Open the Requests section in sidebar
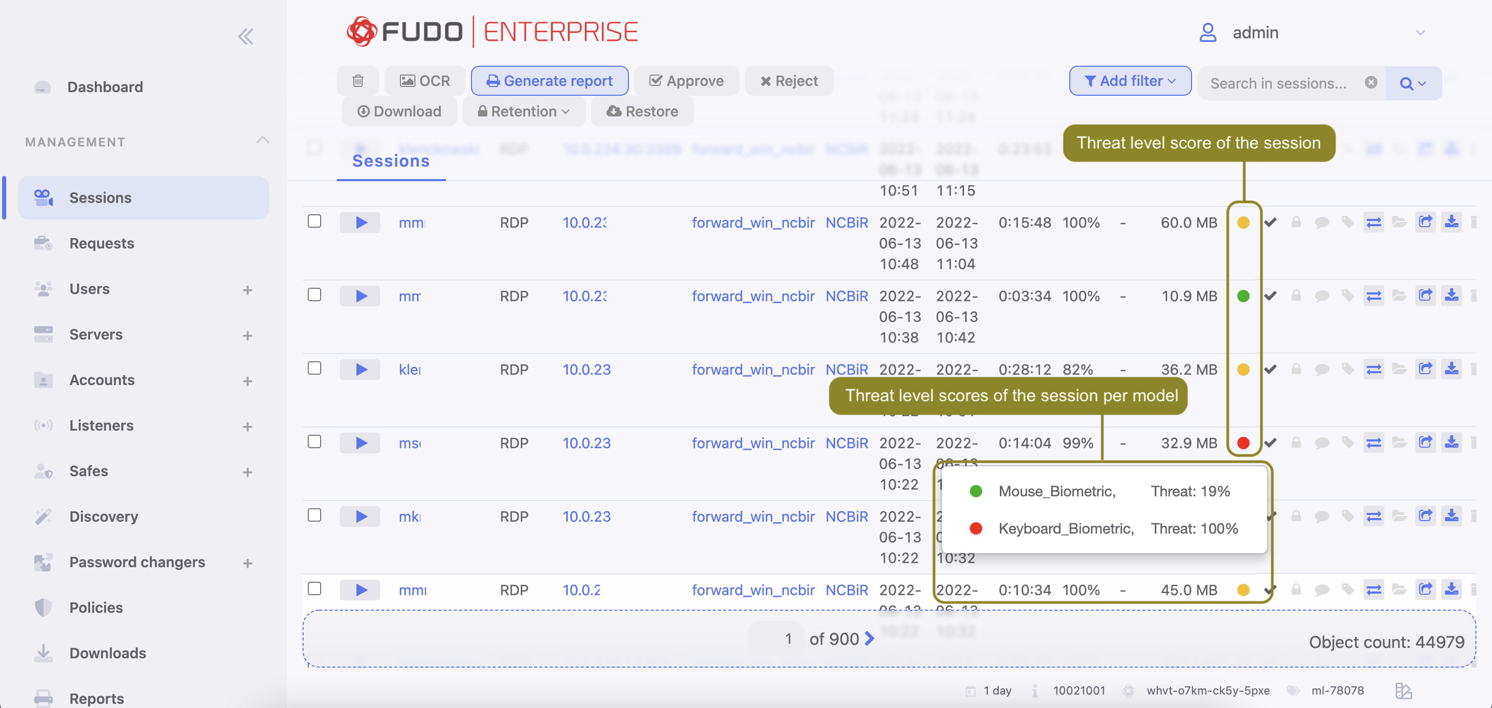This screenshot has width=1492, height=708. pyautogui.click(x=102, y=243)
